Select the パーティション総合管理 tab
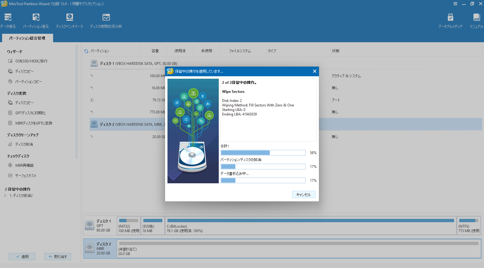Viewport: 484px width, 268px height. coord(27,38)
